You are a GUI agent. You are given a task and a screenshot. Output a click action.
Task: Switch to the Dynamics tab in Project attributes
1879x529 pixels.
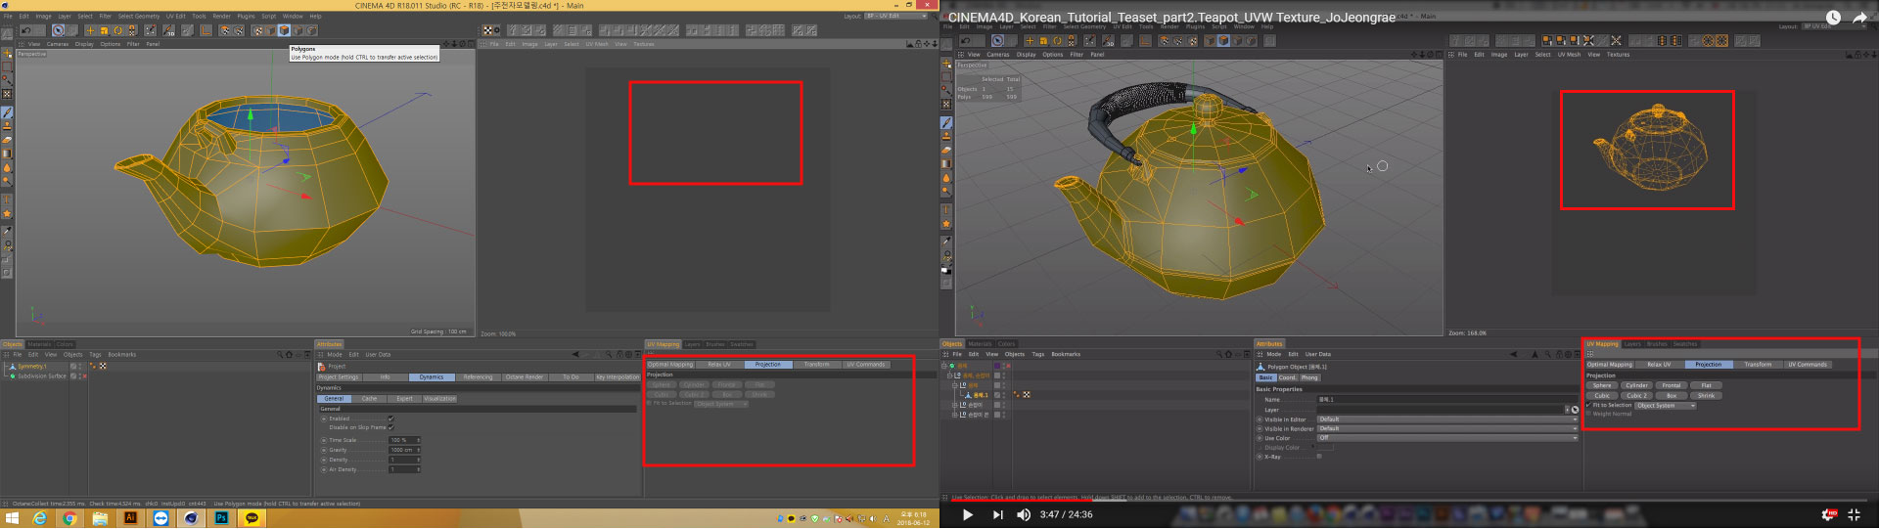432,376
